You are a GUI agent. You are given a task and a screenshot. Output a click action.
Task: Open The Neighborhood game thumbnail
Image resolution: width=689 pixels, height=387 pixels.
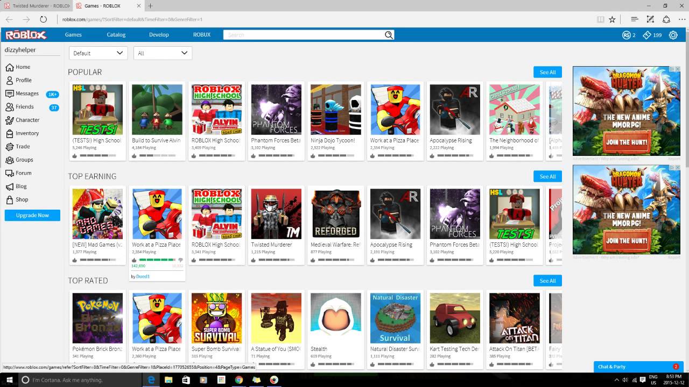pyautogui.click(x=515, y=110)
